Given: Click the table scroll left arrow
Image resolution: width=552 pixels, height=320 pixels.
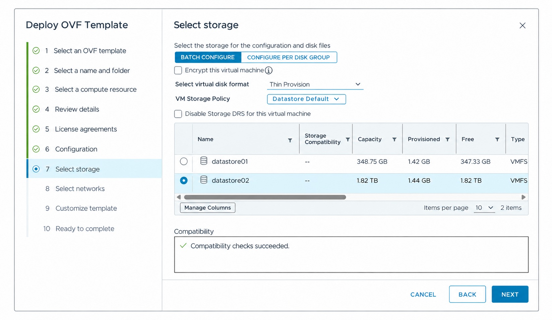Looking at the screenshot, I should click(179, 197).
